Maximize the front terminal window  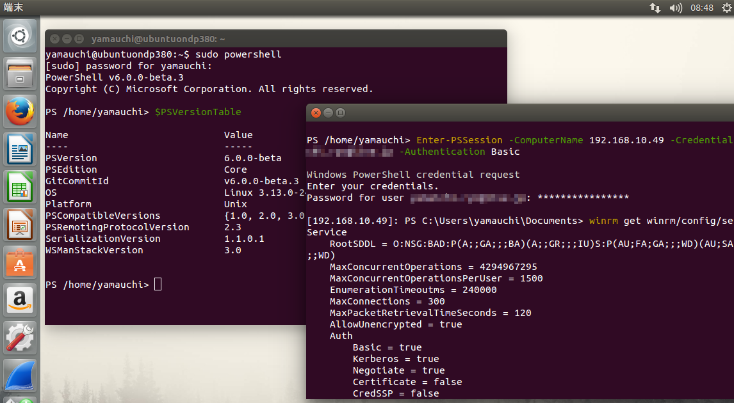340,113
